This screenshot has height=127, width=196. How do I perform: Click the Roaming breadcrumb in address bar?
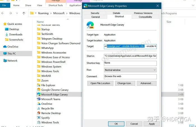tap(43, 13)
